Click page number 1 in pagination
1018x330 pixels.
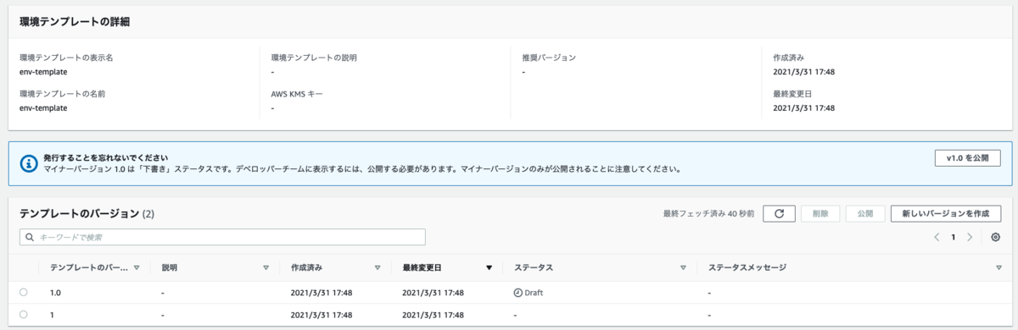(954, 237)
